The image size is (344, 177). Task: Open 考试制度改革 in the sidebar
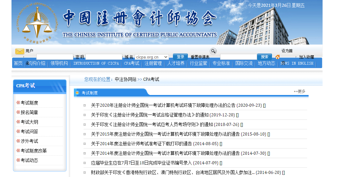click(34, 151)
